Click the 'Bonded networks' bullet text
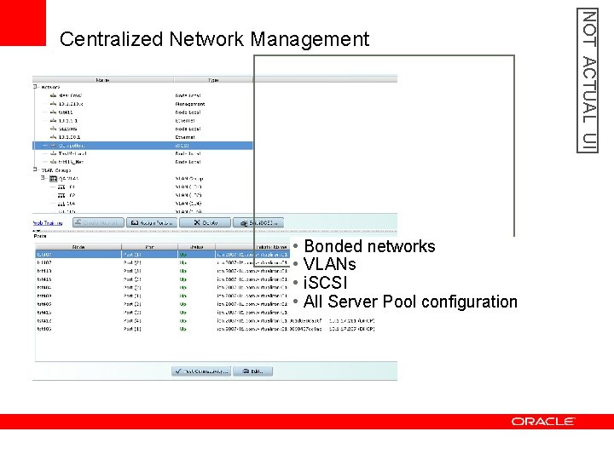The height and width of the screenshot is (460, 614). click(x=369, y=246)
